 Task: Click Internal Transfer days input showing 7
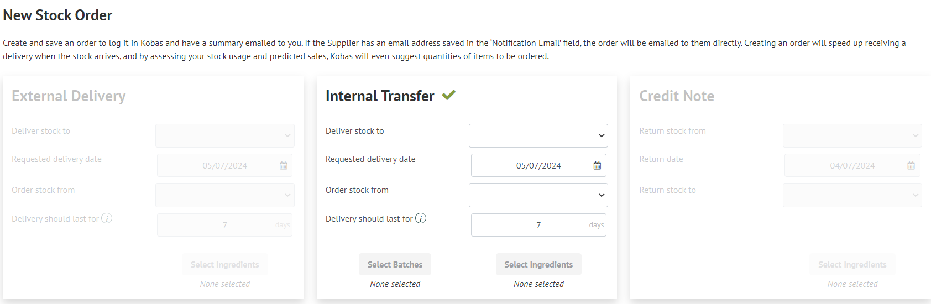[x=538, y=225]
